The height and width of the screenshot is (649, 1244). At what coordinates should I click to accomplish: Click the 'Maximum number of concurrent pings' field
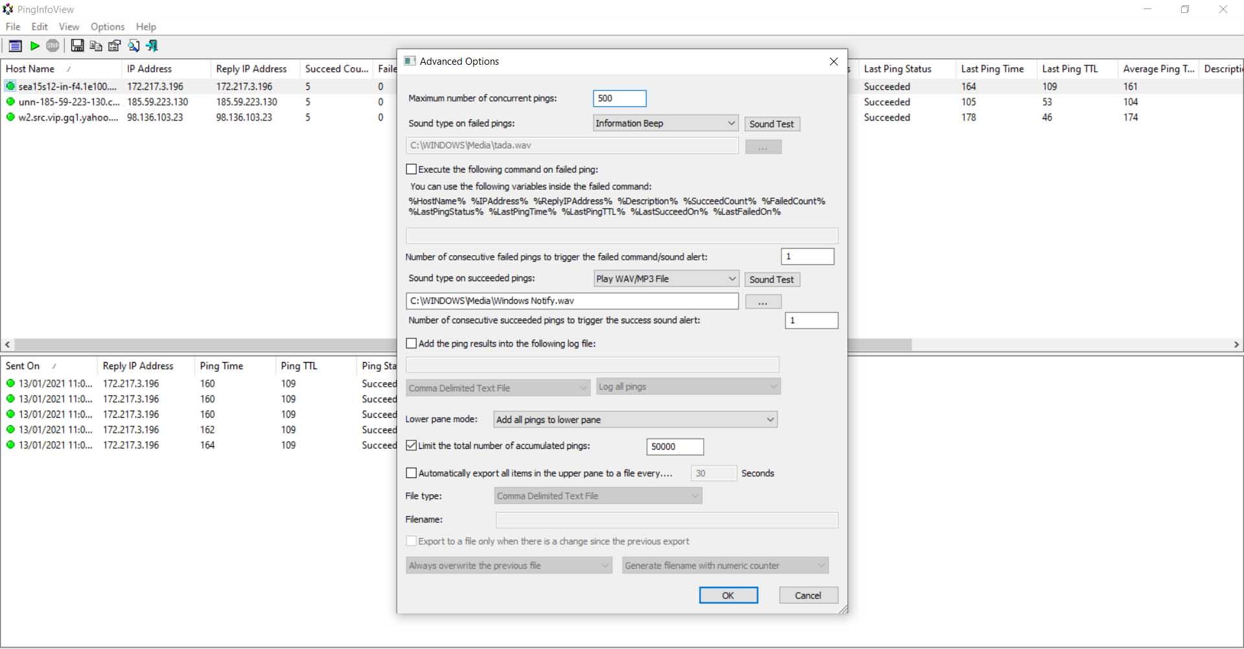619,98
